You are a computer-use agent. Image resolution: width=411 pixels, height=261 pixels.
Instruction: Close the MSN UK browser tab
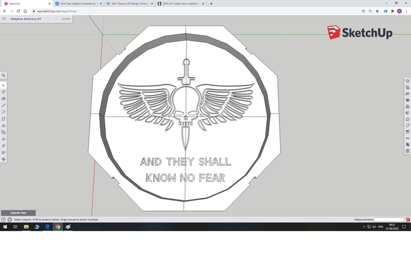[203, 4]
